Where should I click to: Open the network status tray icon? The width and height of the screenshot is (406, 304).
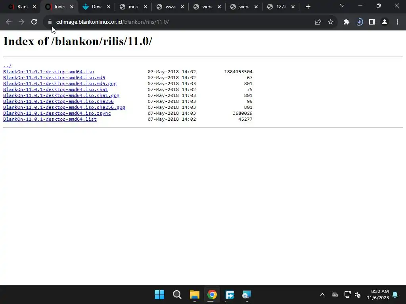pyautogui.click(x=347, y=294)
